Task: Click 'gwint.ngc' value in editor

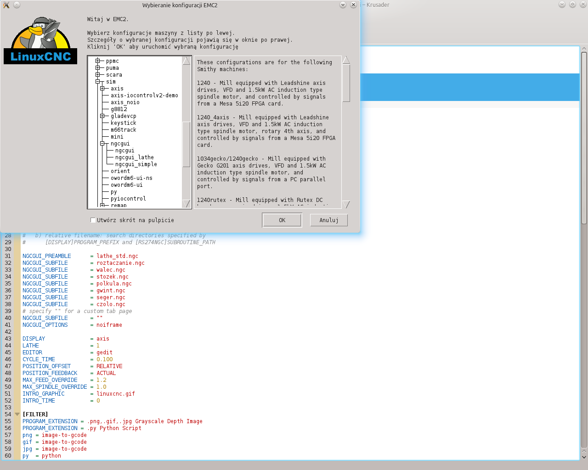Action: click(111, 291)
